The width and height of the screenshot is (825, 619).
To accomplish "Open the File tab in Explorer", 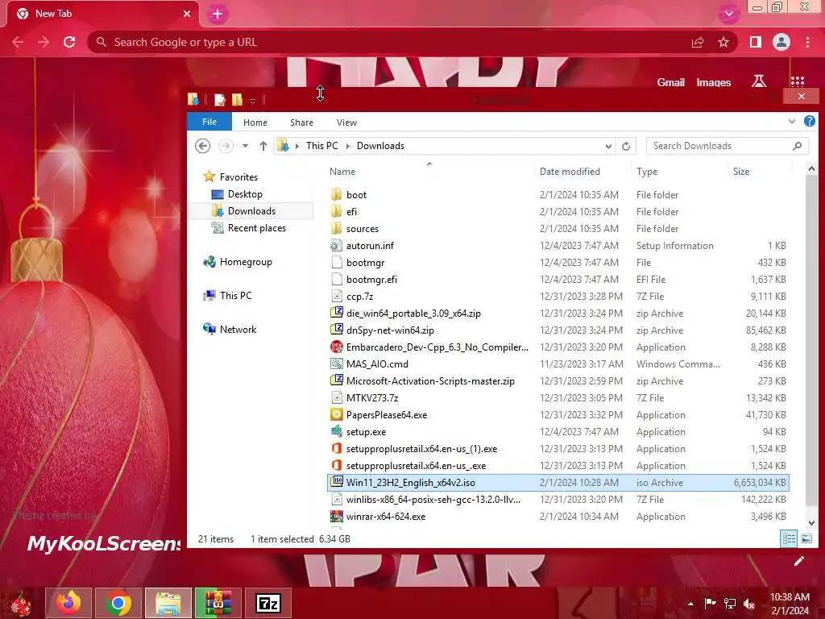I will coord(209,123).
